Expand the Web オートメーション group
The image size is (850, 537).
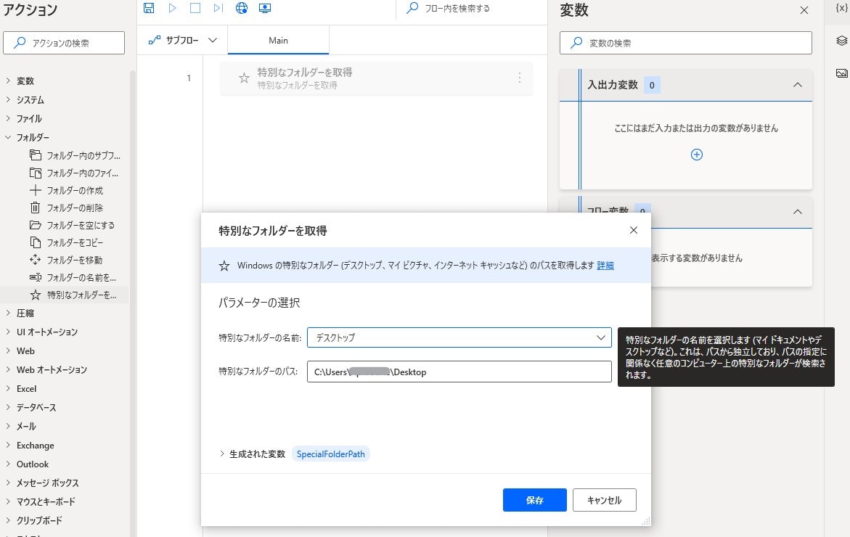coord(8,369)
